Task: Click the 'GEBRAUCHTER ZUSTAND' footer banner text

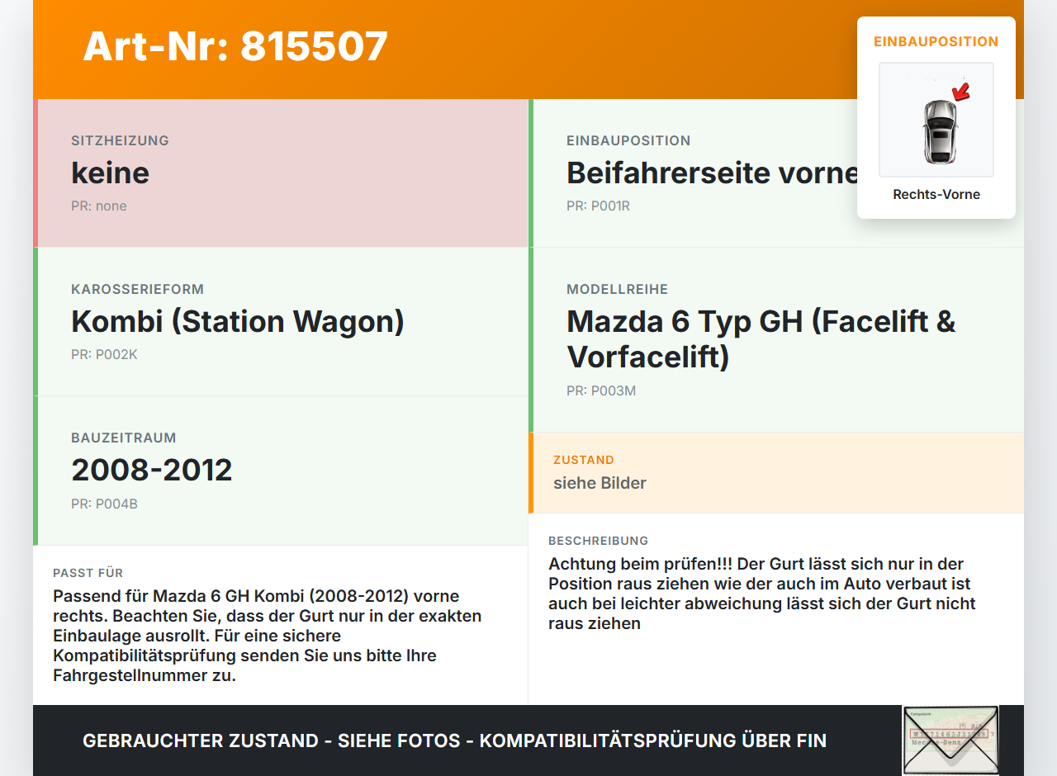Action: (454, 741)
